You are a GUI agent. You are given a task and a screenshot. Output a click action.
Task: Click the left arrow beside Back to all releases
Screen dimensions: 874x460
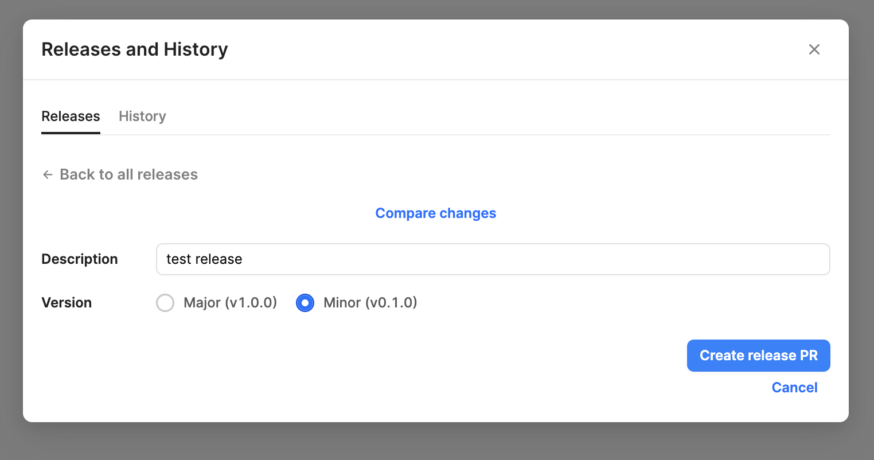tap(48, 174)
